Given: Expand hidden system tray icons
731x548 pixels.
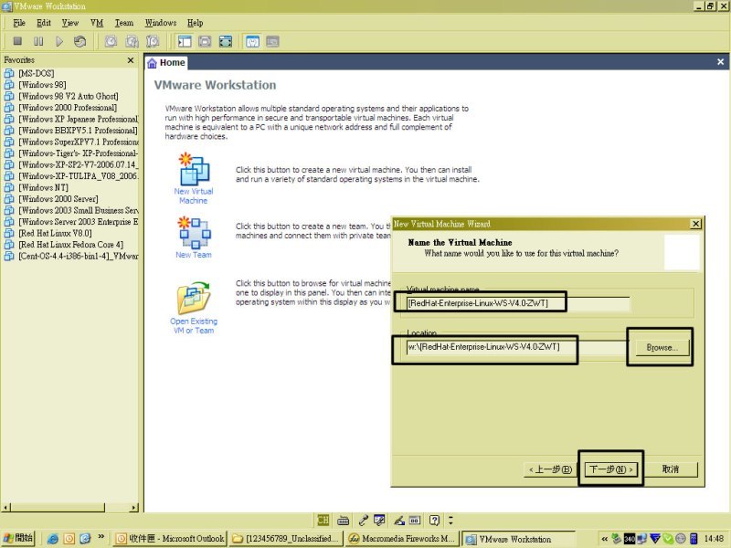Looking at the screenshot, I should (x=605, y=539).
